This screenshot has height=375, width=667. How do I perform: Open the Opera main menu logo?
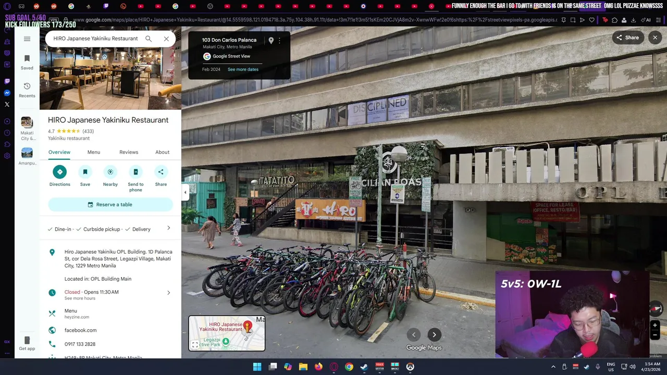point(7,6)
